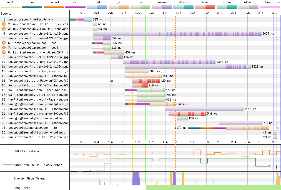Click the long purple bar of request 4
The image size is (281, 190).
[x=177, y=34]
